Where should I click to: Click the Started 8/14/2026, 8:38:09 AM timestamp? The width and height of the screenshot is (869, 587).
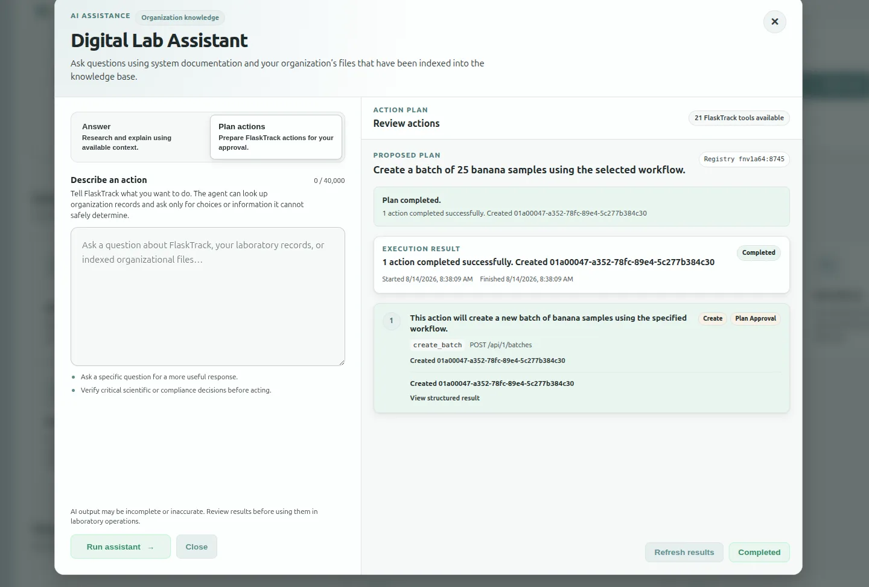click(x=427, y=279)
